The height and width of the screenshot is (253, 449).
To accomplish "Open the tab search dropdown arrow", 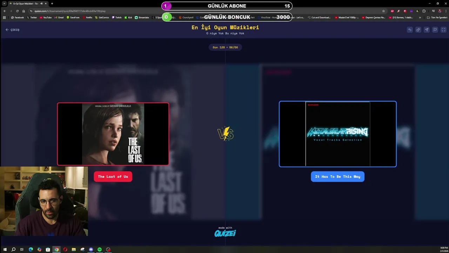I will (x=4, y=4).
